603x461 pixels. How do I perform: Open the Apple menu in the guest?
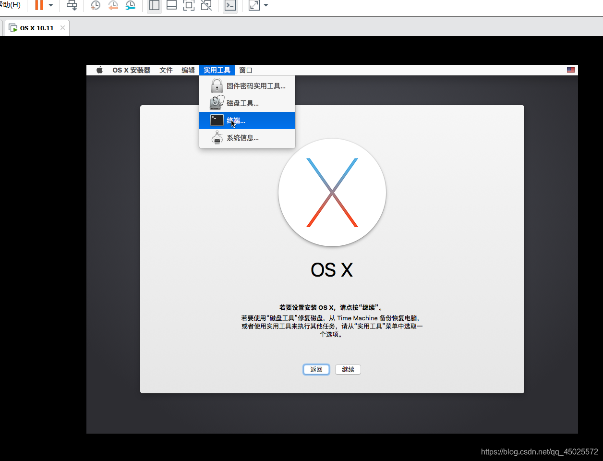click(x=99, y=70)
